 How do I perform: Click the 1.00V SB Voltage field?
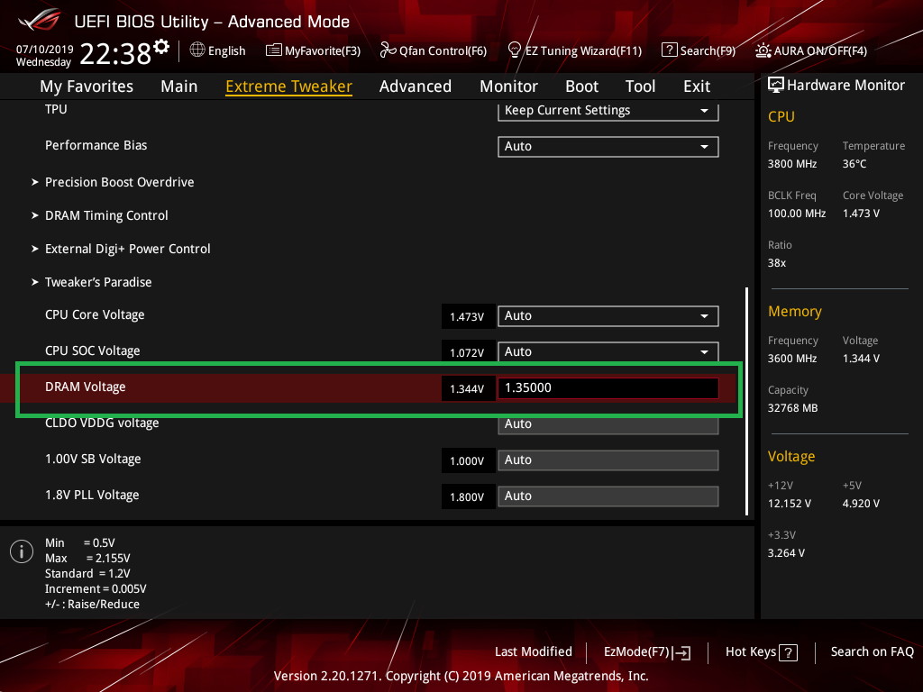[608, 460]
